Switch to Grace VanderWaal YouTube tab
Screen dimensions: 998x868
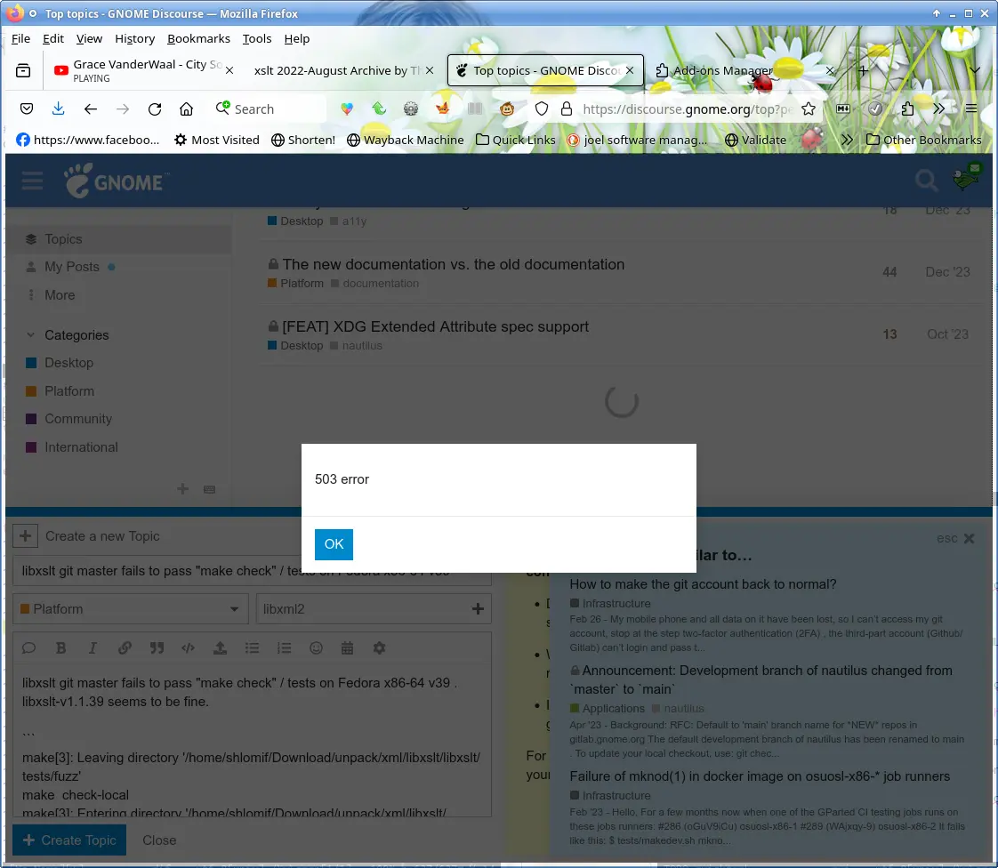point(143,70)
